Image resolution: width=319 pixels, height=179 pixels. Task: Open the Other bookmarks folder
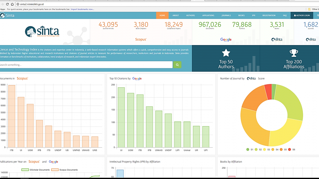[314, 9]
